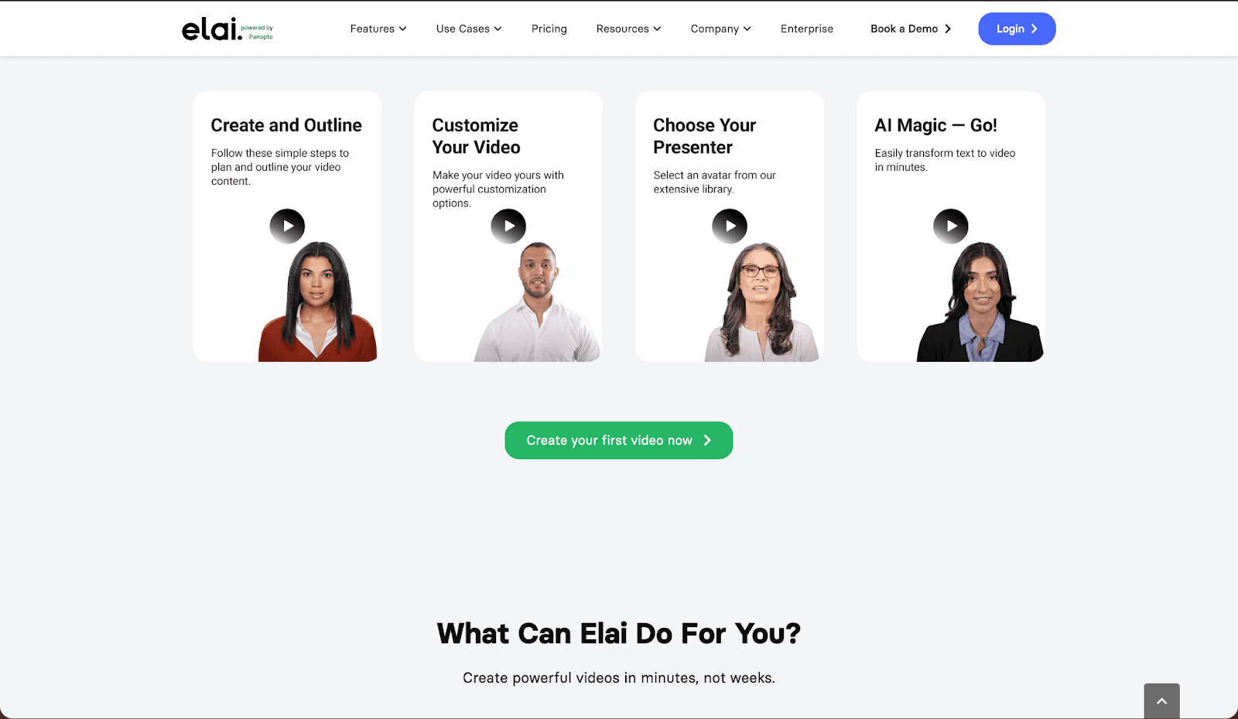The image size is (1238, 719).
Task: Expand the Features dropdown menu
Action: [x=378, y=29]
